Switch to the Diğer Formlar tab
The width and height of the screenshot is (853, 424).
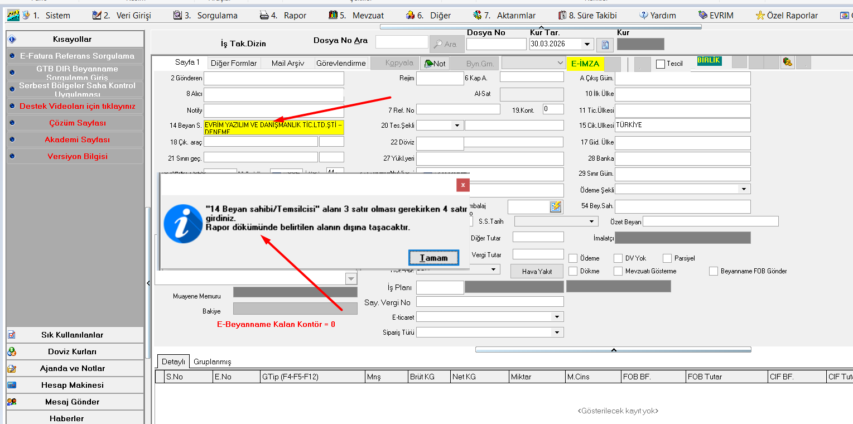click(234, 63)
